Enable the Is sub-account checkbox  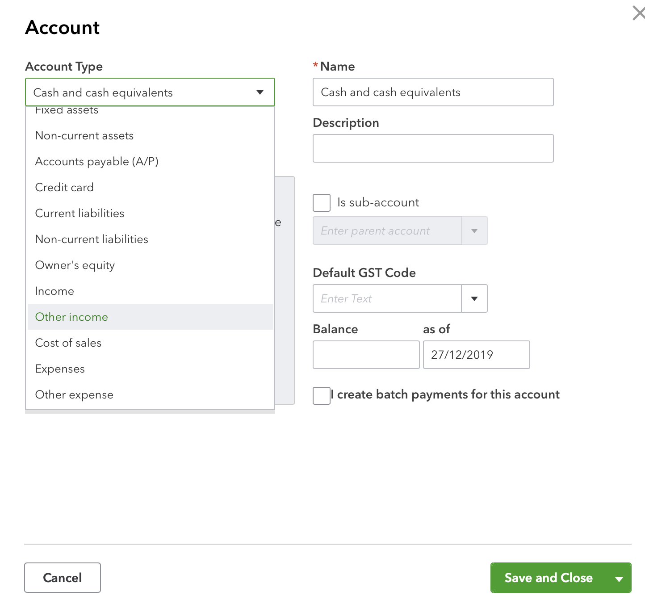321,203
